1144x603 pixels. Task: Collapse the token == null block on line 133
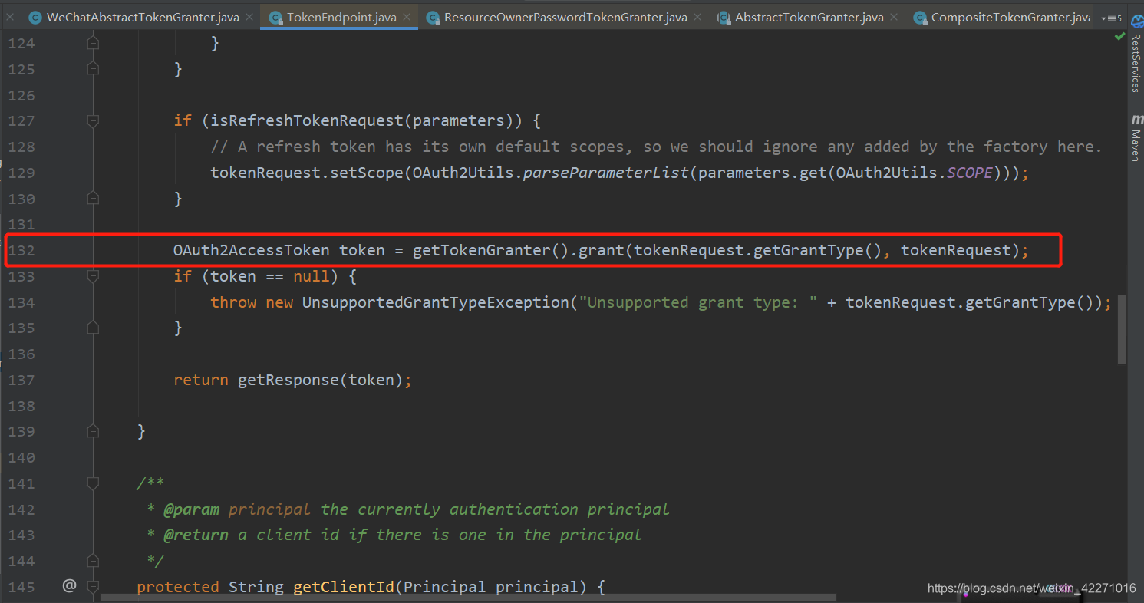coord(93,276)
